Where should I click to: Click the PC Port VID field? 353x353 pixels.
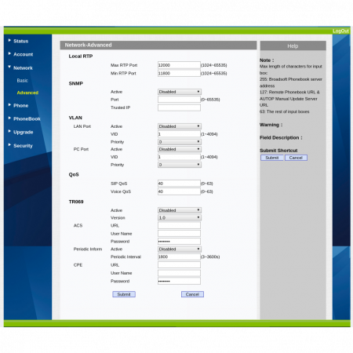coord(179,157)
